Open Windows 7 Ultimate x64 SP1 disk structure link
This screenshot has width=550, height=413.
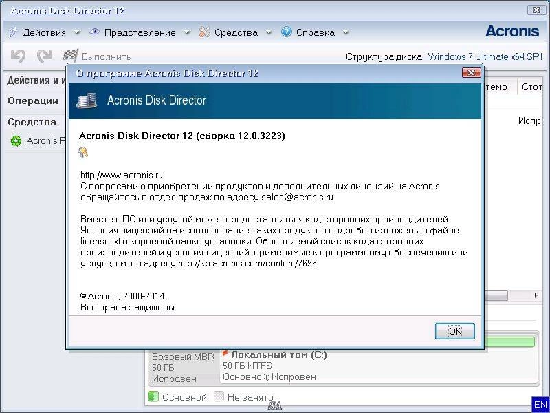coord(485,56)
